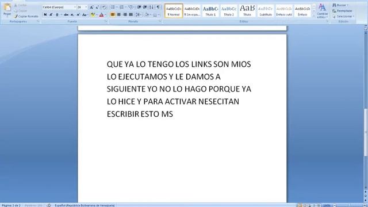Apply the Subtítulo style
Viewport: 368px width, 207px height.
[x=266, y=11]
